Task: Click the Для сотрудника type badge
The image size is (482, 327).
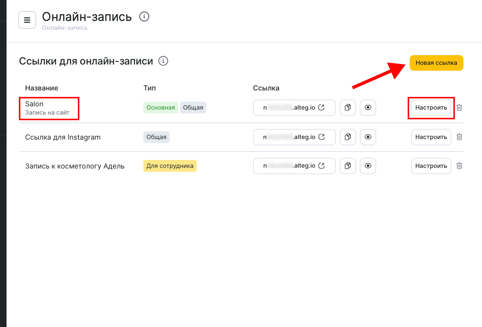Action: pos(170,166)
